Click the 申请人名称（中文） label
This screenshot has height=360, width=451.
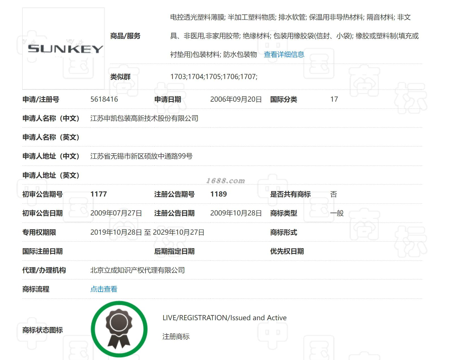(x=51, y=118)
